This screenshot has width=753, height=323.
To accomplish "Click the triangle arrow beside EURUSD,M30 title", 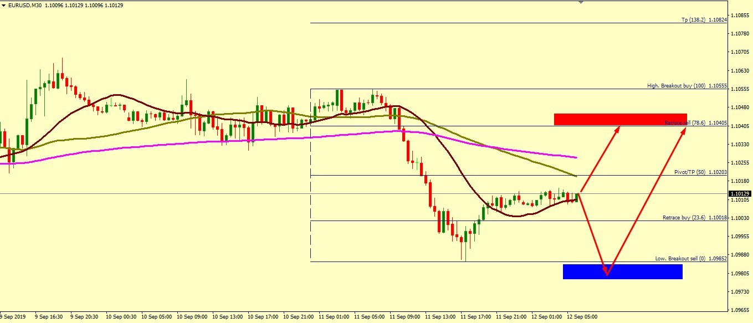I will [x=4, y=5].
